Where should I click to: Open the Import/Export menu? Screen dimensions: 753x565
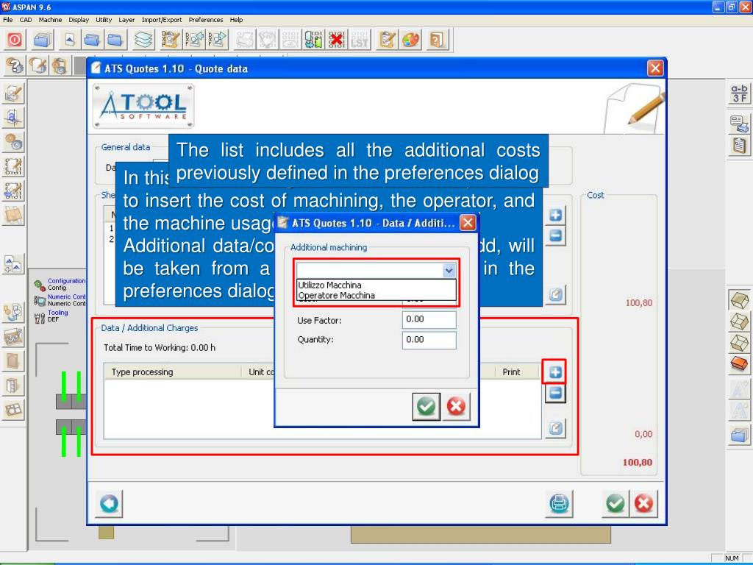tap(161, 20)
